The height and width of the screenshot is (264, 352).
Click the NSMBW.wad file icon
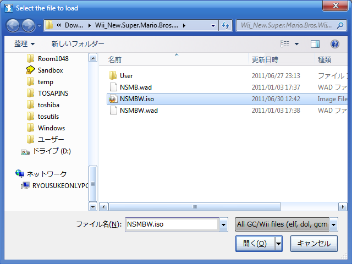(113, 111)
